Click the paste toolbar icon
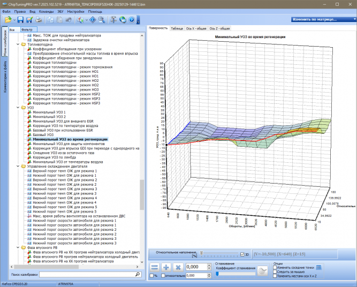 (59, 20)
